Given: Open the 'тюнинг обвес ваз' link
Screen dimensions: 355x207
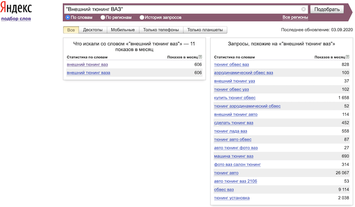Looking at the screenshot, I should (232, 64).
